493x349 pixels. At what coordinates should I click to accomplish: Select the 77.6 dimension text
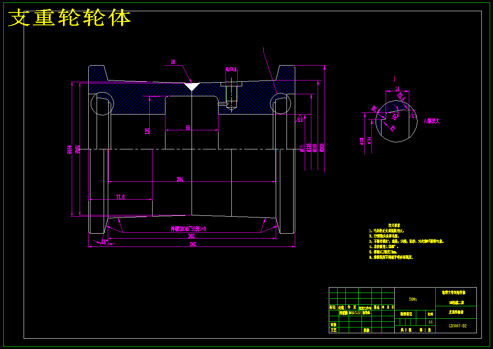point(120,197)
